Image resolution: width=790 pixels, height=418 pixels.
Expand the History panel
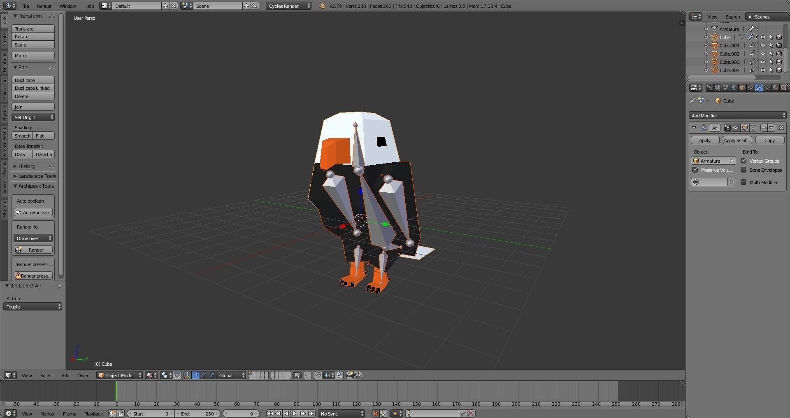pos(26,166)
